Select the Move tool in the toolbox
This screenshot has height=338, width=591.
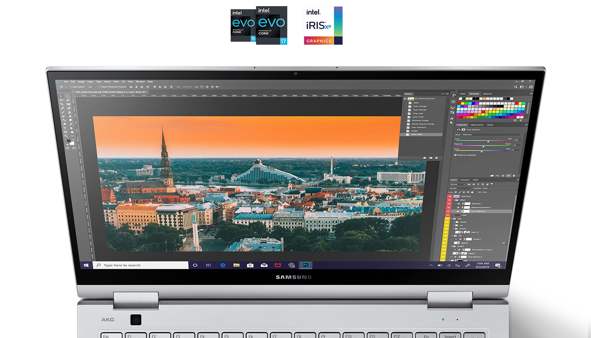click(61, 96)
